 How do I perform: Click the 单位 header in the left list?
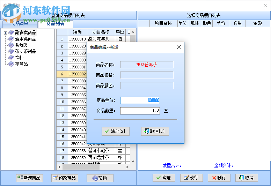click(x=120, y=32)
